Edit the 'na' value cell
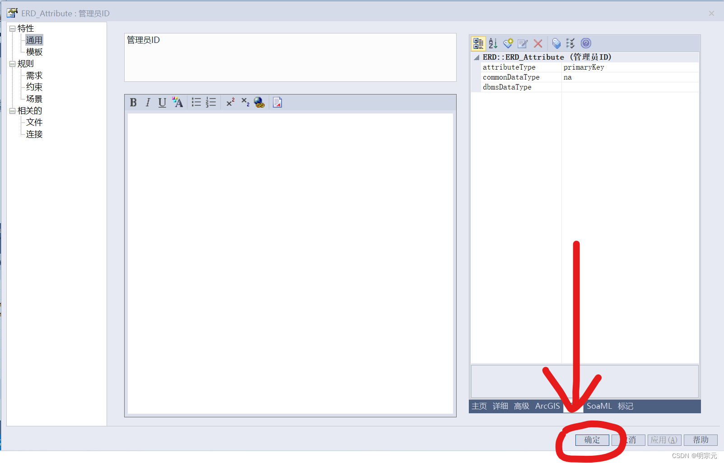 tap(631, 77)
